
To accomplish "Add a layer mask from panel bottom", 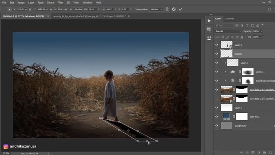I will coord(253,152).
